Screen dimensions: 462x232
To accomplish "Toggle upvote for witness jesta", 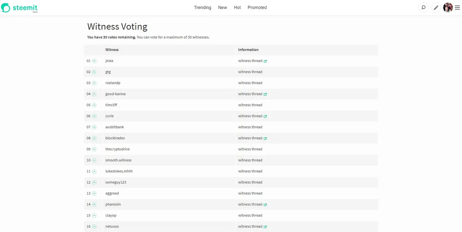I will coord(94,61).
